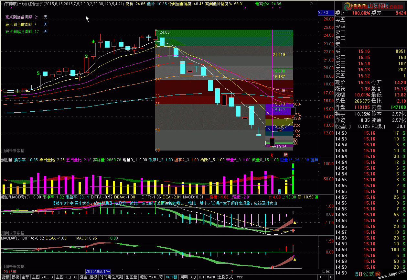The width and height of the screenshot is (407, 280).
Task: Click the 副图量 sub-chart title
Action: tap(7, 160)
